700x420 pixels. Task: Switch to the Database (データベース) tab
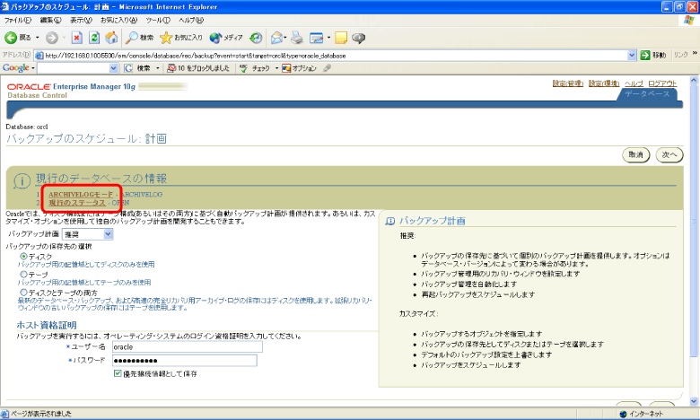click(x=647, y=94)
